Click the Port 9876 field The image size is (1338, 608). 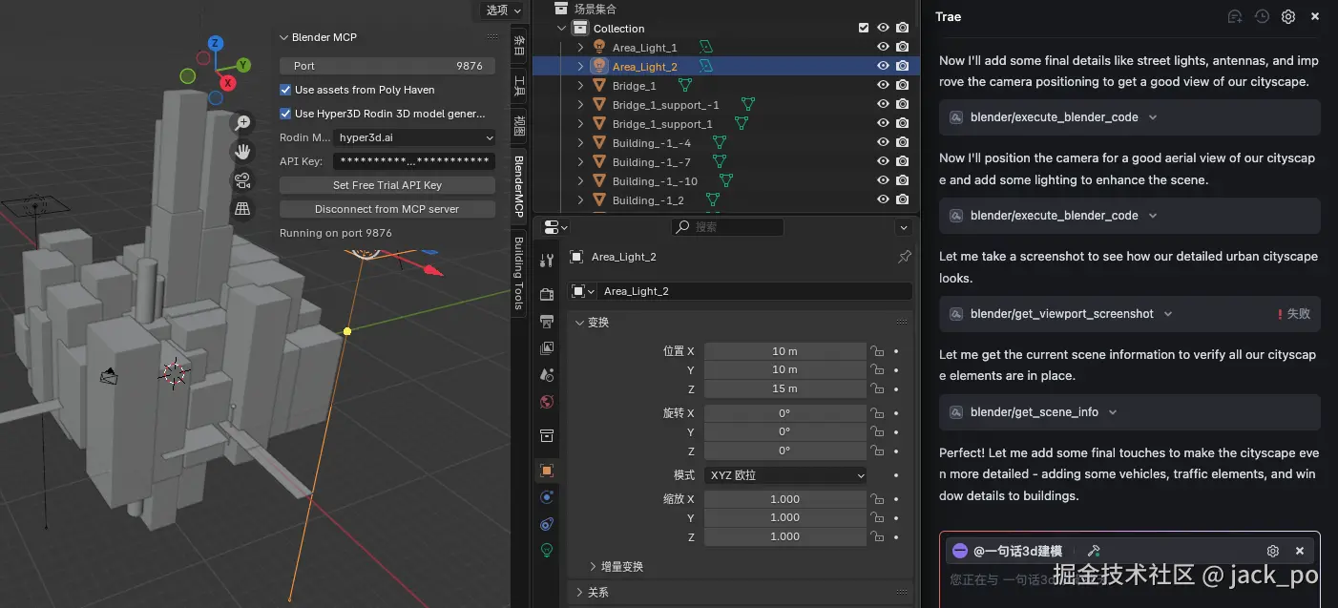(387, 66)
